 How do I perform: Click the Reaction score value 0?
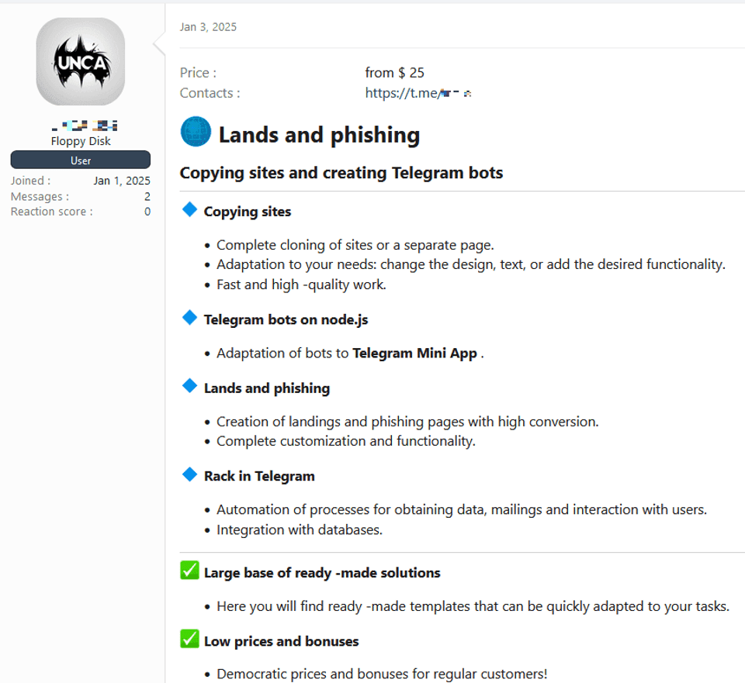[147, 212]
